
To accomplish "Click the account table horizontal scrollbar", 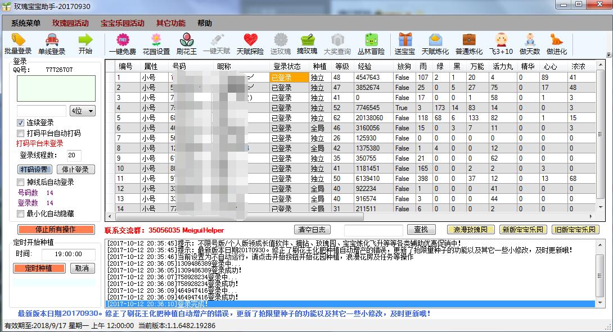I will coord(349,216).
